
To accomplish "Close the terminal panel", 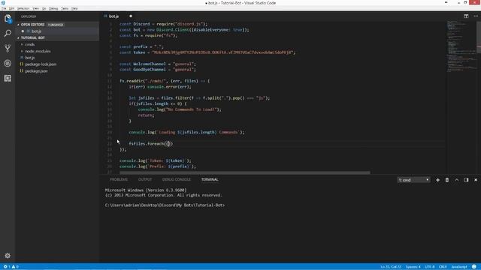I will tap(476, 180).
